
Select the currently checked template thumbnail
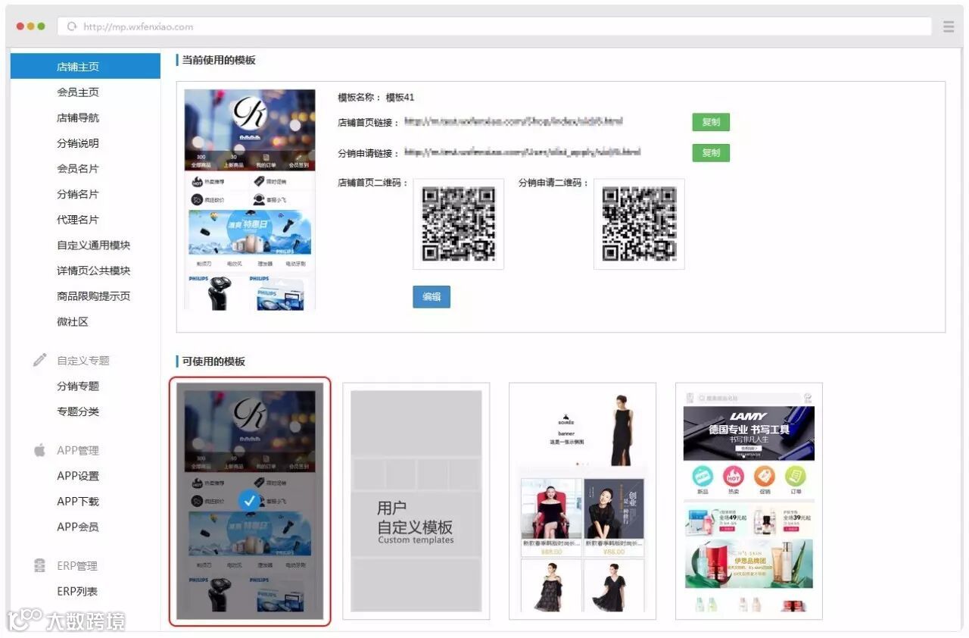click(250, 501)
